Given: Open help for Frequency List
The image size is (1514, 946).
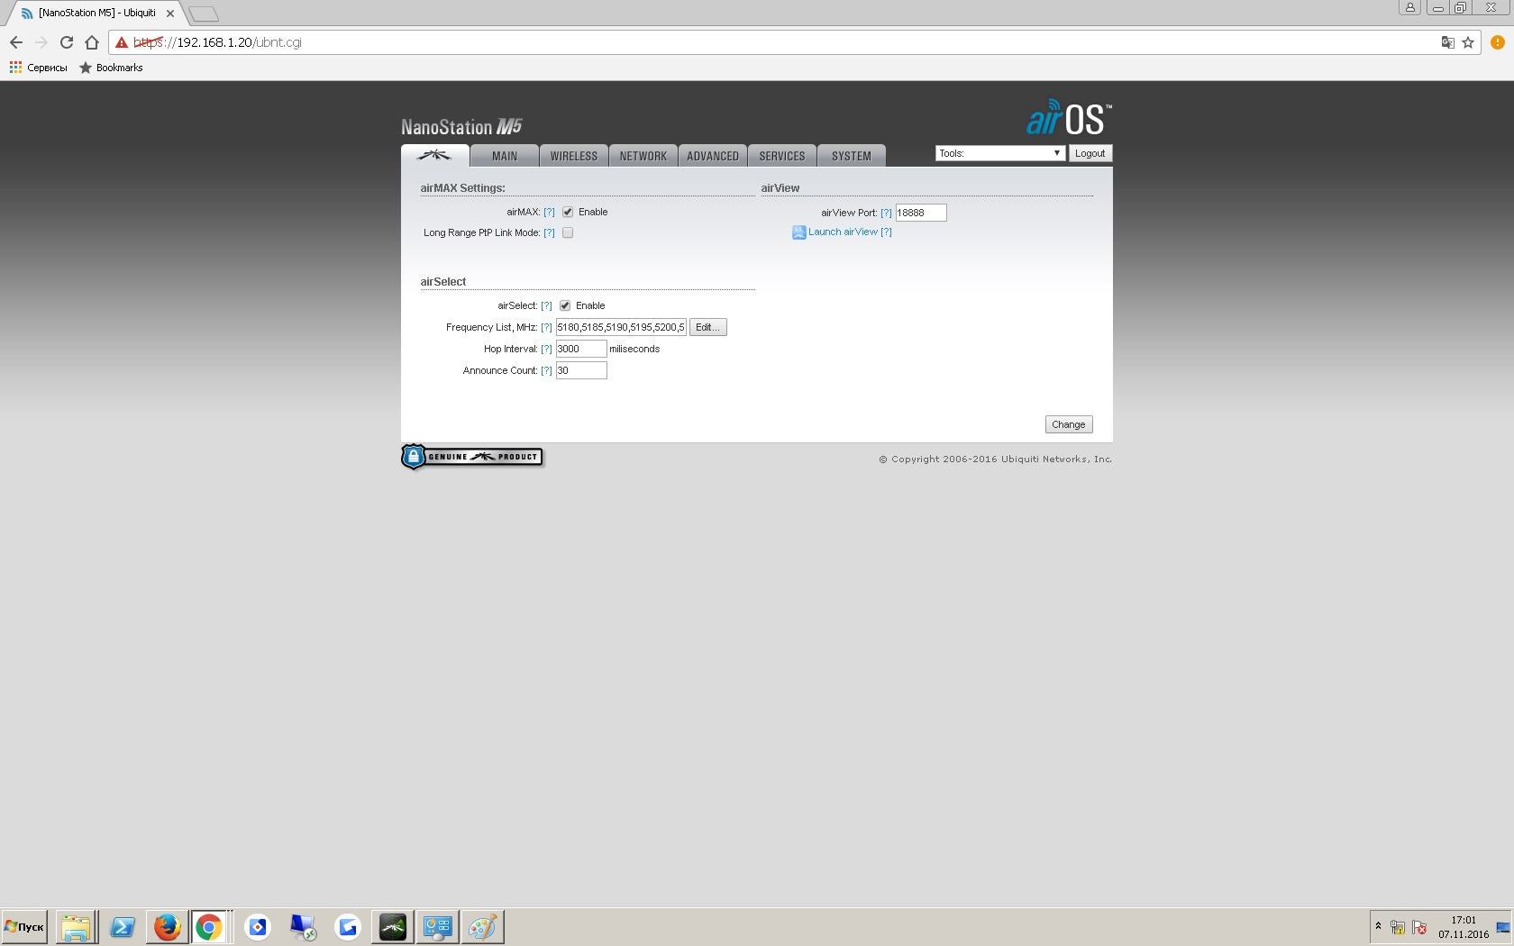Looking at the screenshot, I should pyautogui.click(x=546, y=328).
